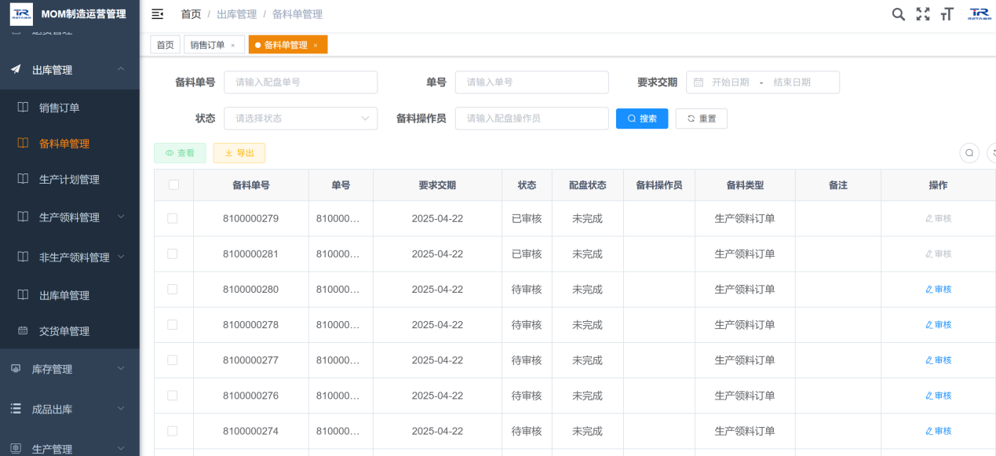This screenshot has height=456, width=996.
Task: Check the box for row 8100000277
Action: click(173, 359)
